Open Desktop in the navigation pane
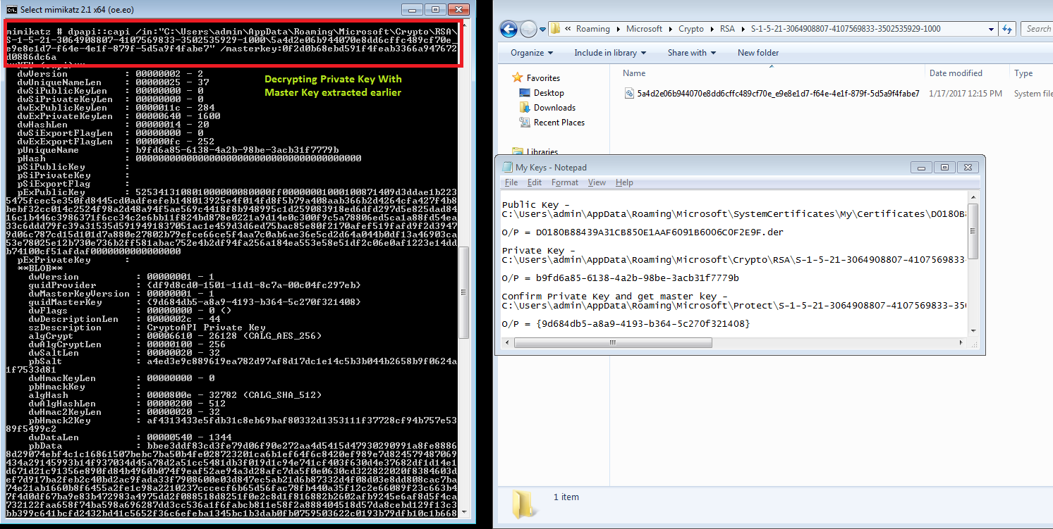 549,93
